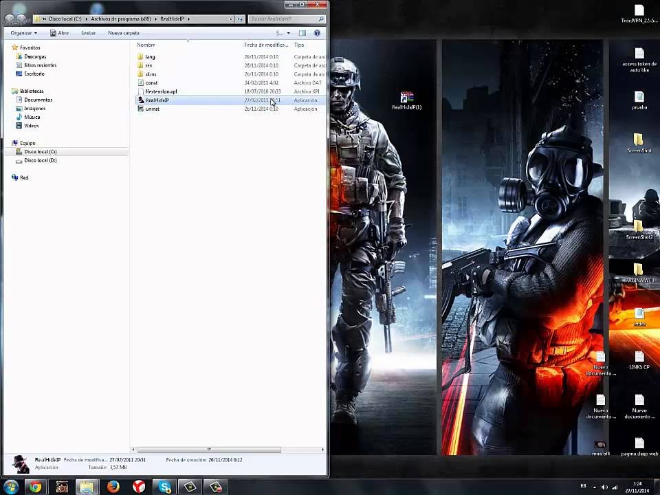Select pagina sleep web desktop file
660x495 pixels.
[639, 447]
